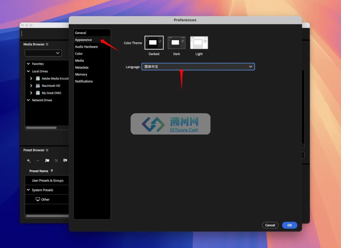Click OK to confirm preferences
Viewport: 341px width, 248px height.
click(x=290, y=225)
